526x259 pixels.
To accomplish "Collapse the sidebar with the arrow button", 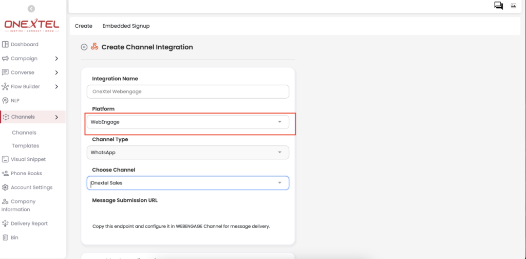I will pyautogui.click(x=31, y=9).
